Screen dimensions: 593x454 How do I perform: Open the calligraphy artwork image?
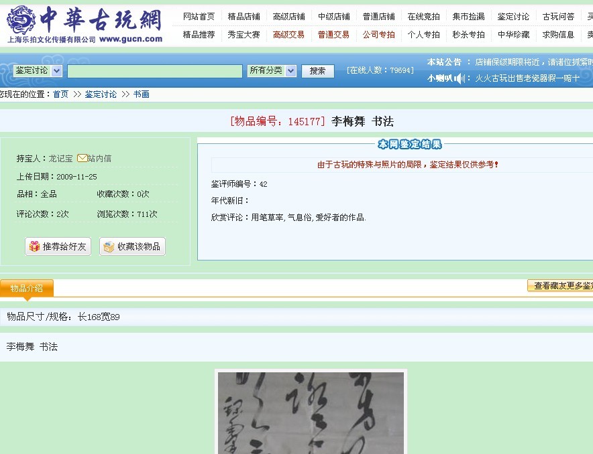coord(311,412)
